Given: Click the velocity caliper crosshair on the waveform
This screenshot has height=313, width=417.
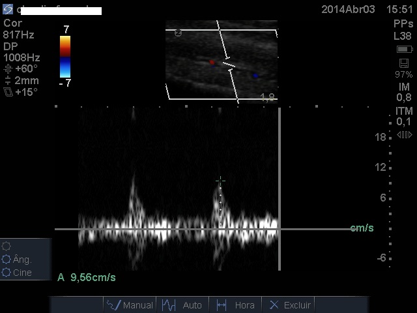Looking at the screenshot, I should (220, 181).
